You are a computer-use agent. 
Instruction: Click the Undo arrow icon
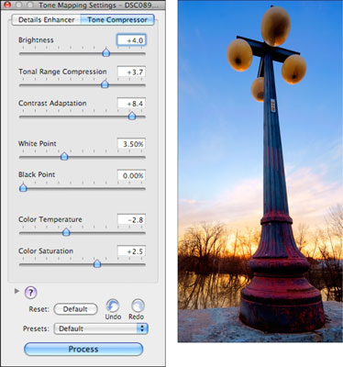[x=113, y=306]
